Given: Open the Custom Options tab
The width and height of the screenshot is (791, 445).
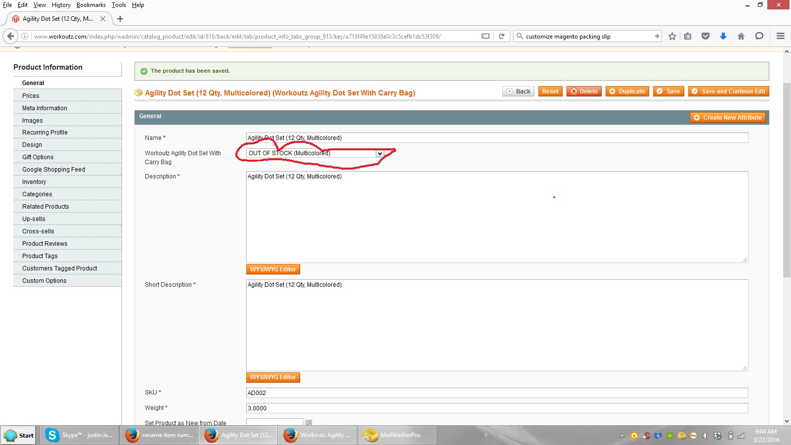Looking at the screenshot, I should (67, 281).
